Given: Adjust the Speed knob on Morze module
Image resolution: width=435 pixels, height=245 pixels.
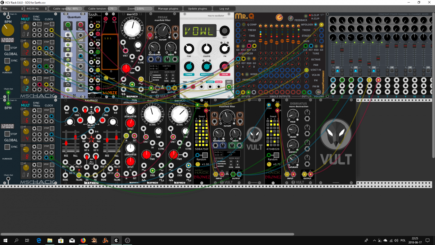Looking at the screenshot, I should tap(106, 78).
